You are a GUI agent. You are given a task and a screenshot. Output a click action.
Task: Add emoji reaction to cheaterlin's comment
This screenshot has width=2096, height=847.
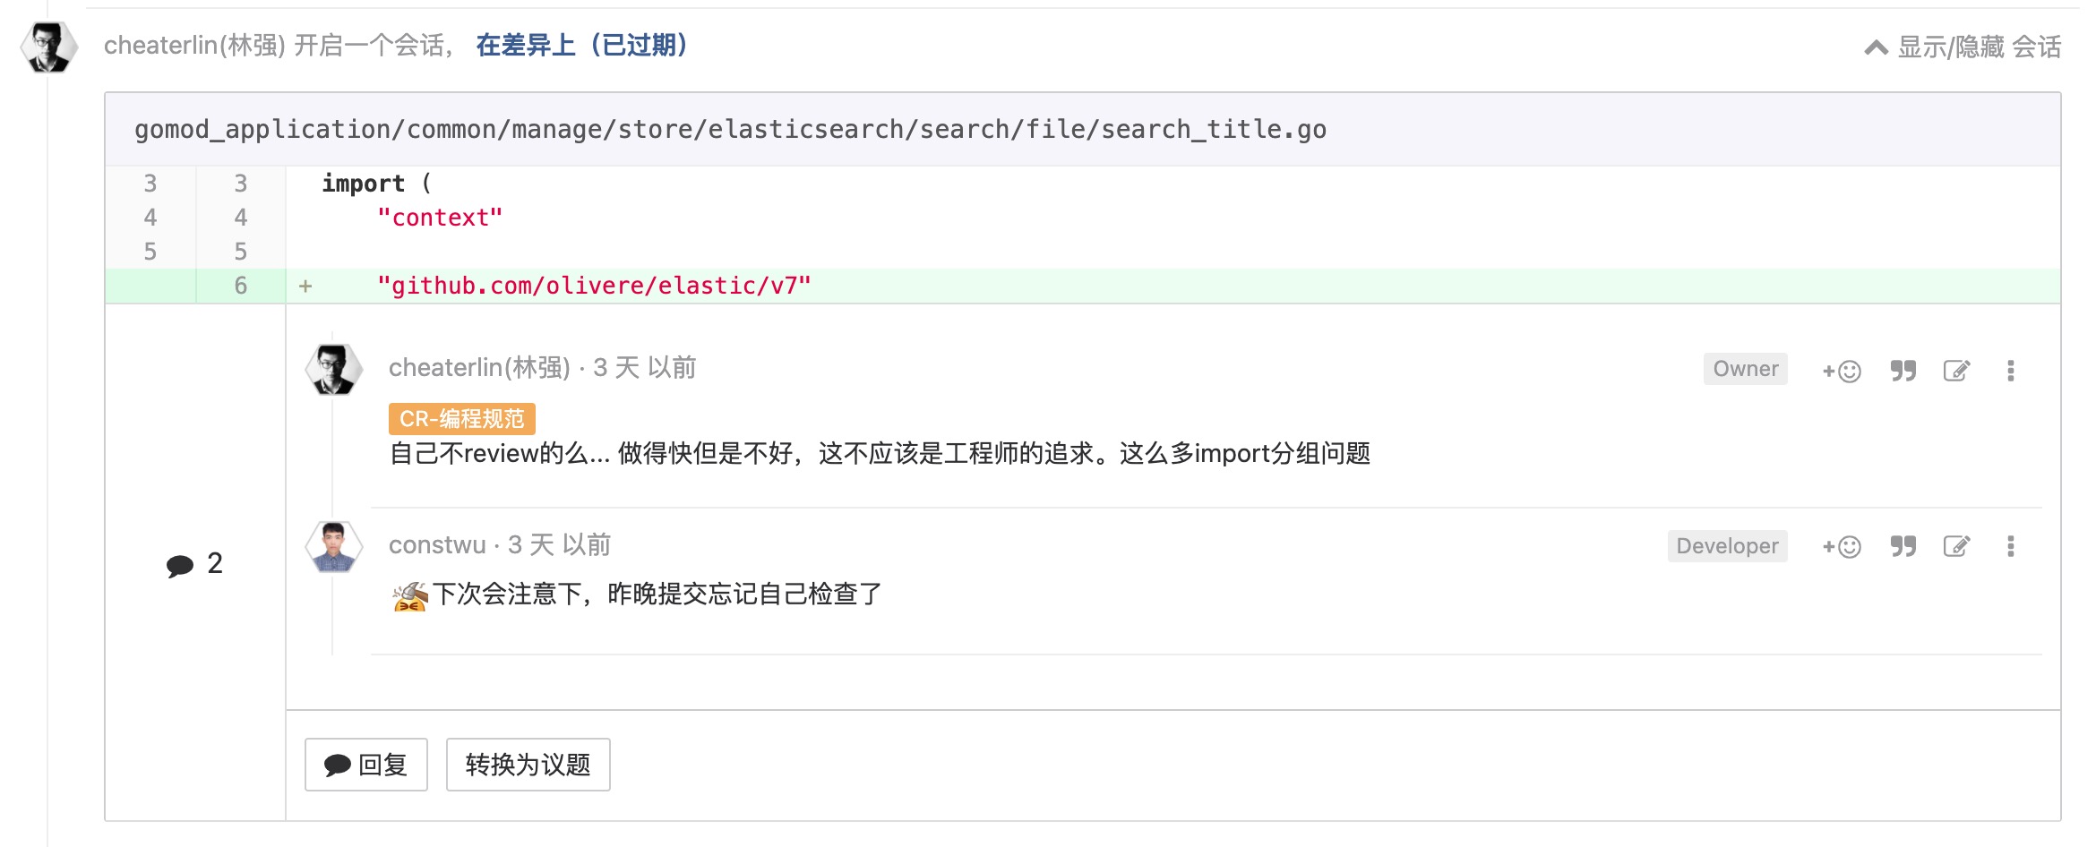point(1842,371)
